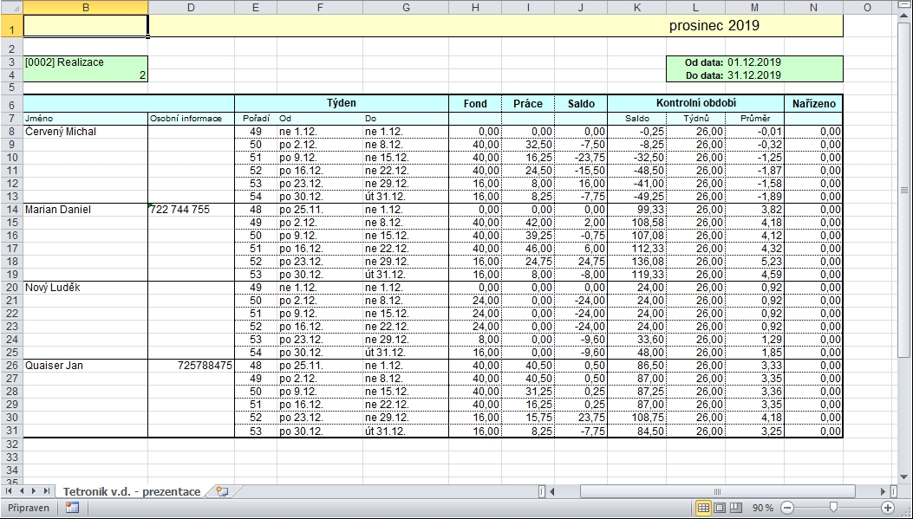Viewport: 913px width, 519px height.
Task: Click the horizontal scrollbar thumb
Action: pos(717,491)
